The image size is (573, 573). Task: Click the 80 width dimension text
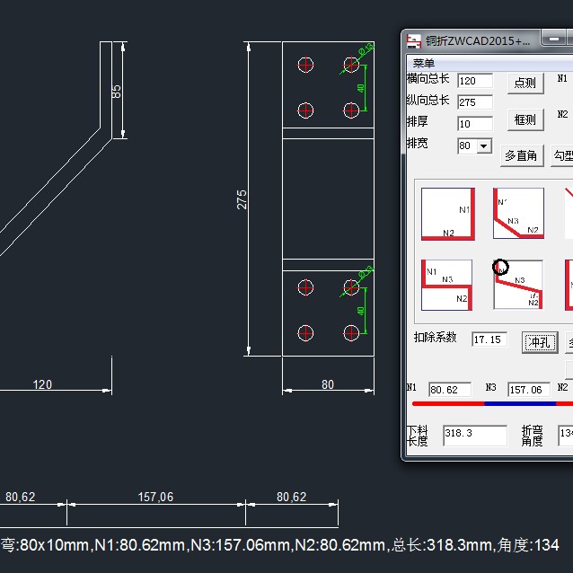[x=328, y=384]
